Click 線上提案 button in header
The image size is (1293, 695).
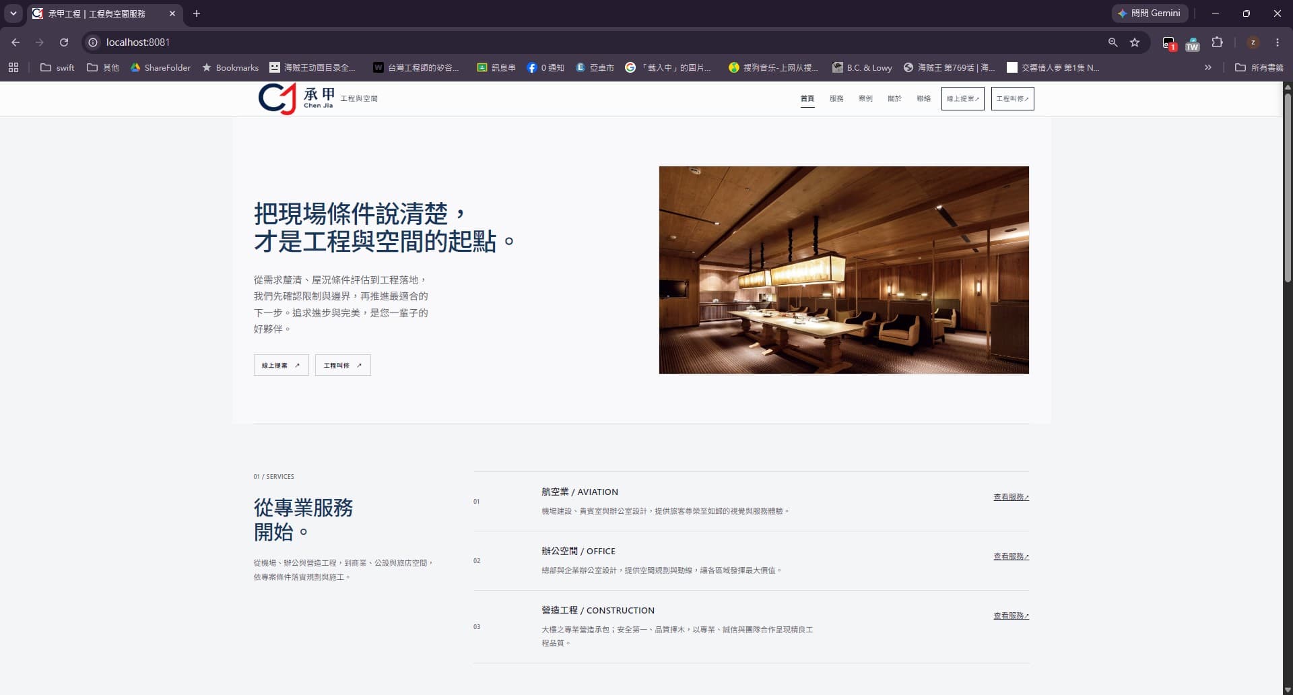[963, 98]
